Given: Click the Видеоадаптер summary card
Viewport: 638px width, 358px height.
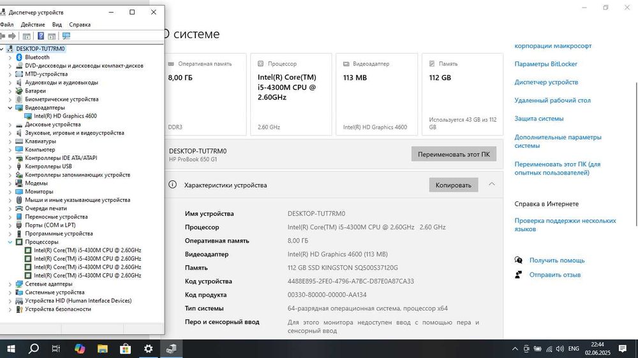Looking at the screenshot, I should (x=377, y=94).
